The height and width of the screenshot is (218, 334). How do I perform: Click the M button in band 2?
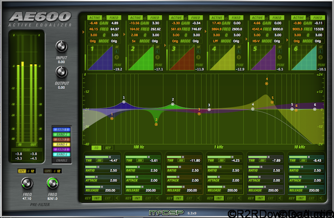tap(157, 47)
